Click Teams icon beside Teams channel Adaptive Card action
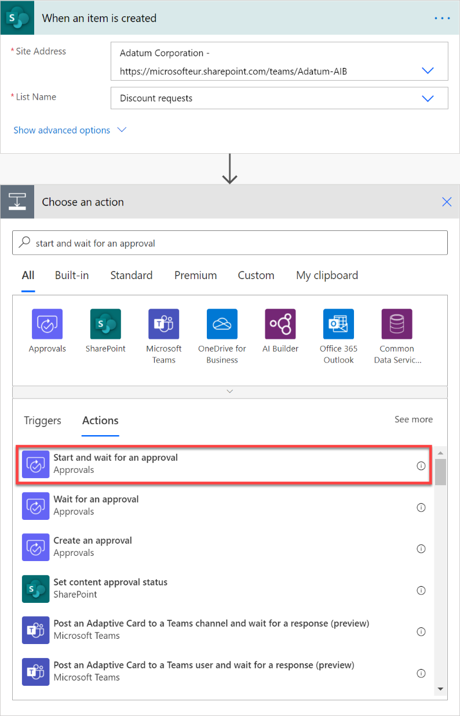 tap(35, 630)
